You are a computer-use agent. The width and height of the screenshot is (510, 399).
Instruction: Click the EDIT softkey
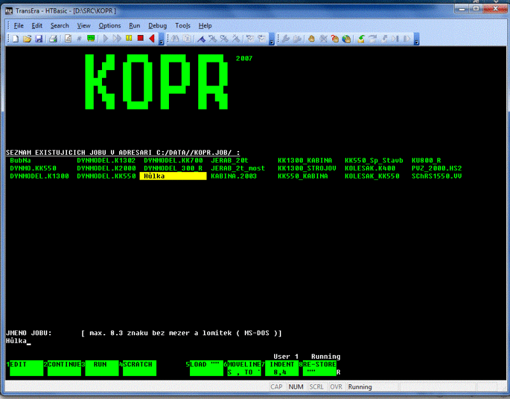point(26,368)
